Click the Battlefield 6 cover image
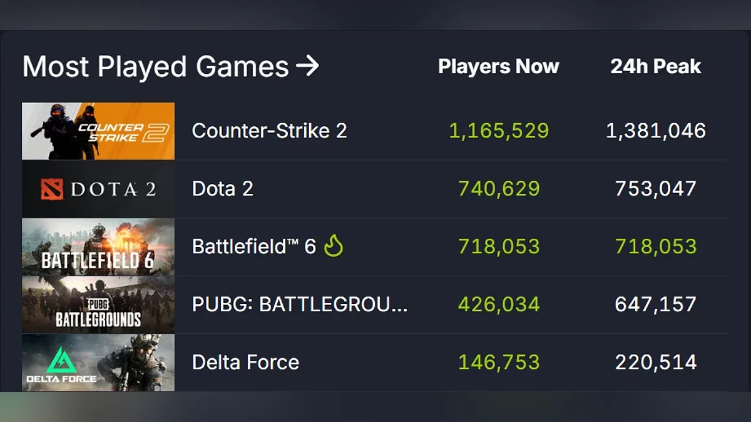 (x=98, y=247)
